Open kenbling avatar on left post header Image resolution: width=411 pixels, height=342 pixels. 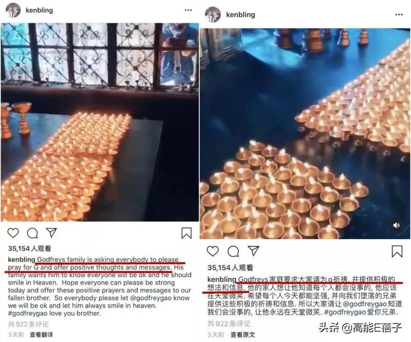point(13,10)
